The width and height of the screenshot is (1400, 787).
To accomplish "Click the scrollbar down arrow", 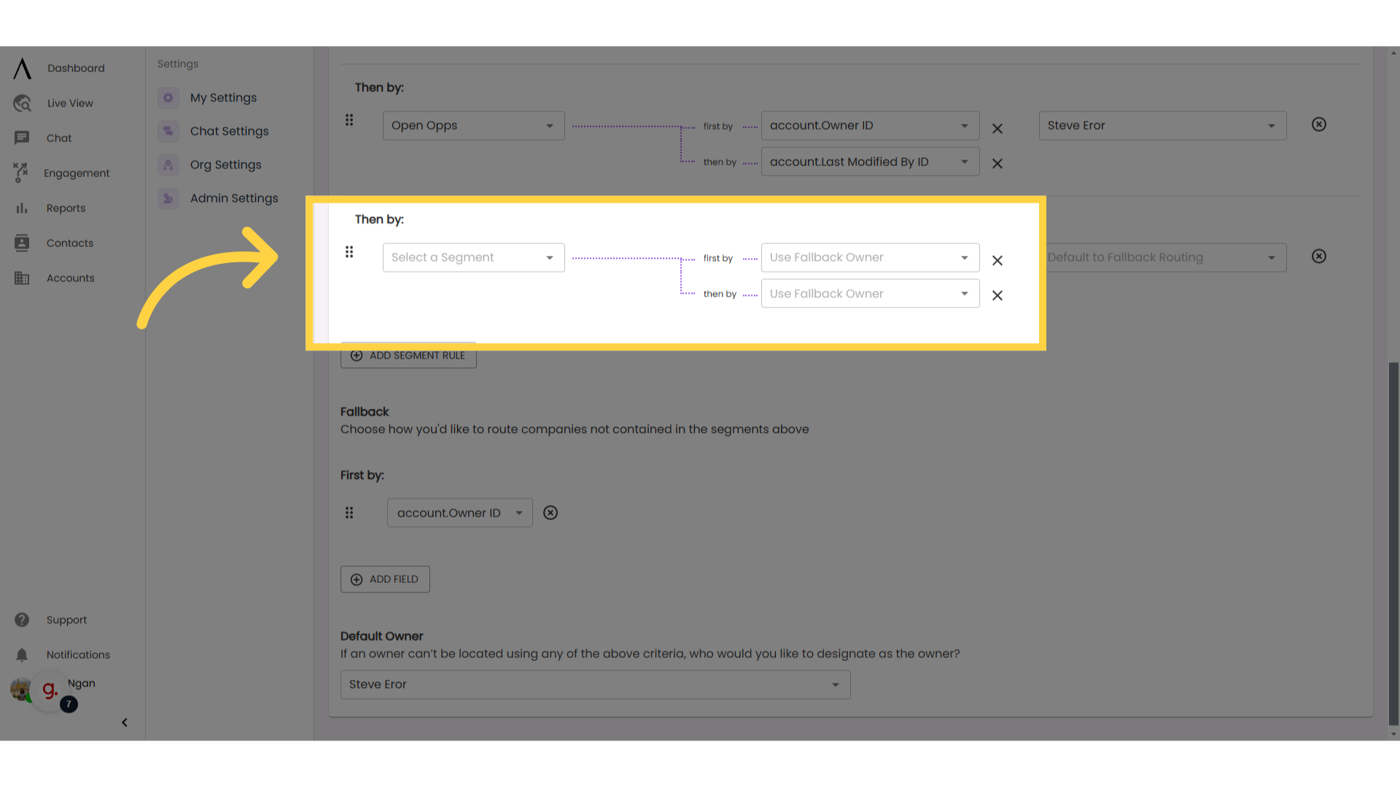I will (1393, 735).
